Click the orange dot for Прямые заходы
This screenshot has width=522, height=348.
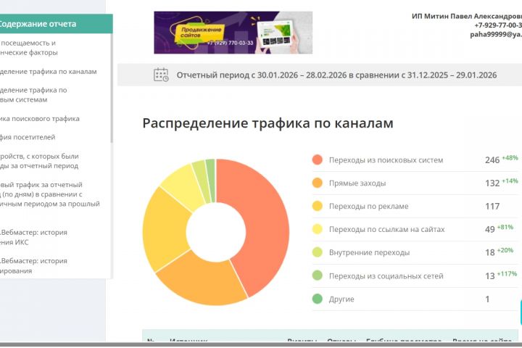[x=318, y=183]
